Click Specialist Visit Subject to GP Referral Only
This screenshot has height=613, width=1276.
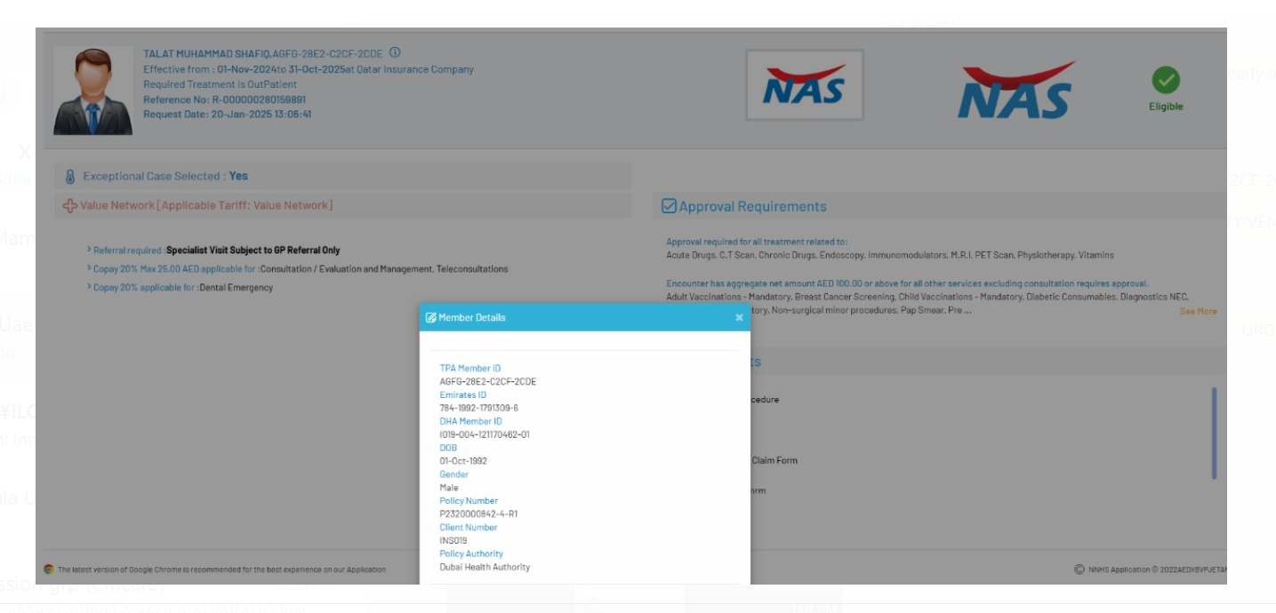coord(253,251)
